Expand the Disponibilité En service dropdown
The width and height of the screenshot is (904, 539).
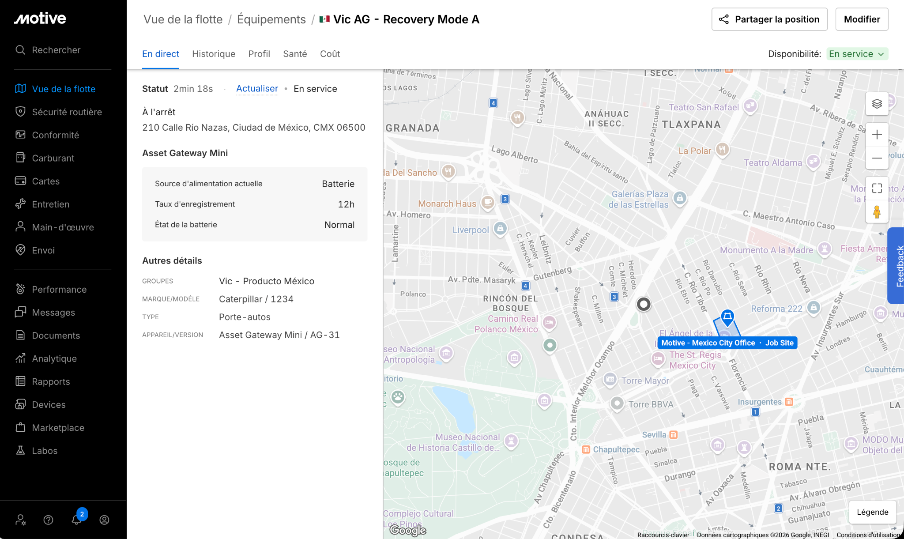(857, 54)
